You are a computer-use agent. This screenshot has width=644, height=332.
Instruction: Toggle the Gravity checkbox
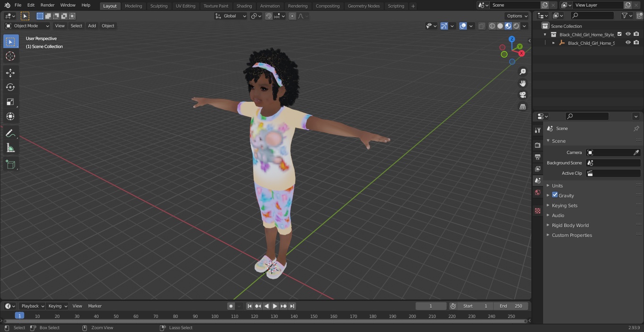pyautogui.click(x=555, y=195)
